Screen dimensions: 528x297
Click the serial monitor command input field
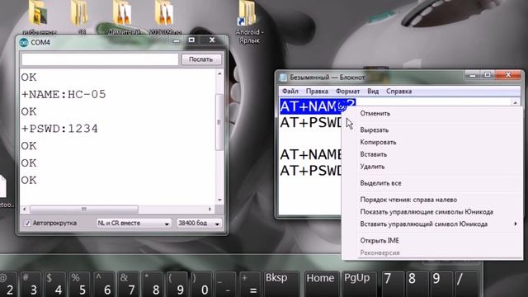pyautogui.click(x=100, y=59)
